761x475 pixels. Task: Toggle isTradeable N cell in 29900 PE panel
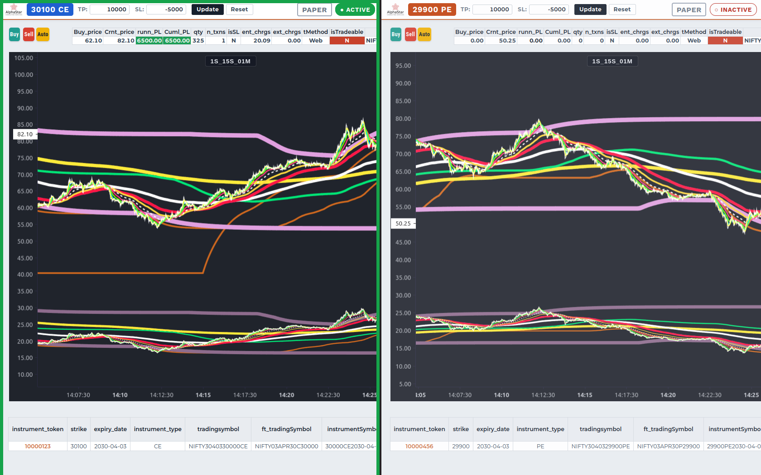(725, 41)
